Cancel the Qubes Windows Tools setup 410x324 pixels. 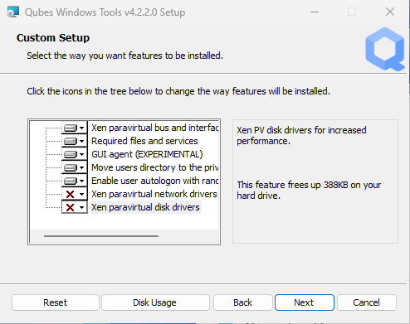(366, 302)
